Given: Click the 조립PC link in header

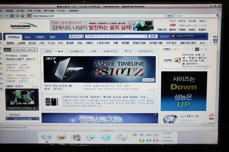Looking at the screenshot, I should [202, 30].
